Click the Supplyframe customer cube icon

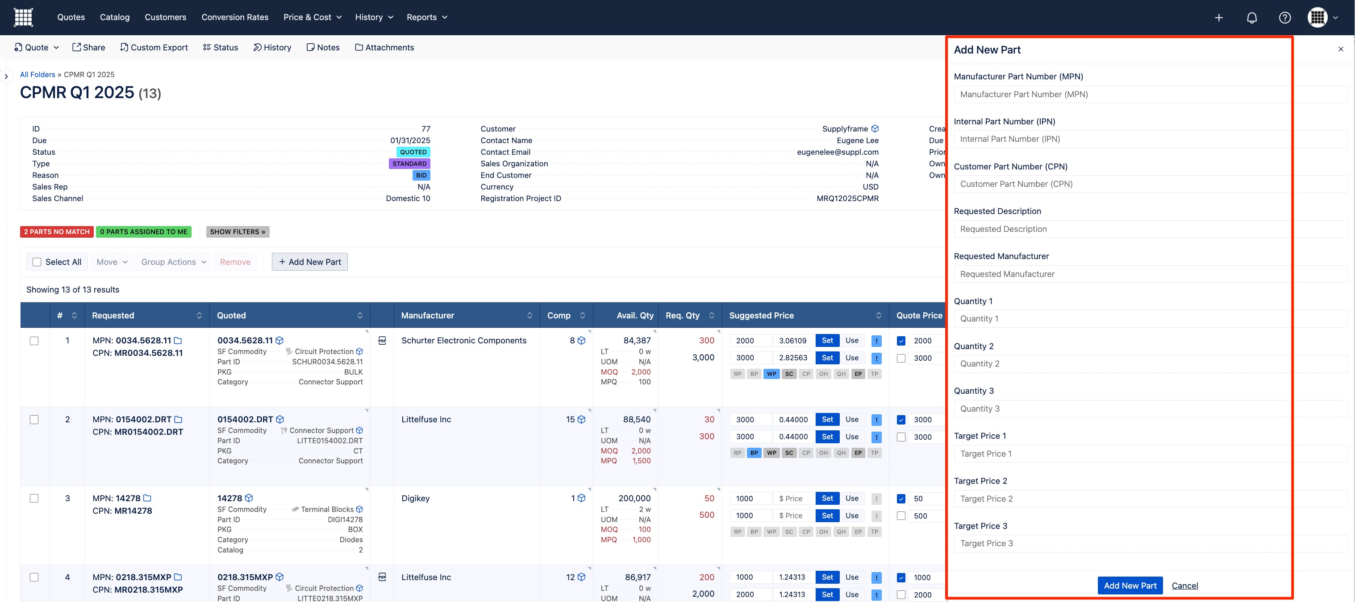click(875, 129)
